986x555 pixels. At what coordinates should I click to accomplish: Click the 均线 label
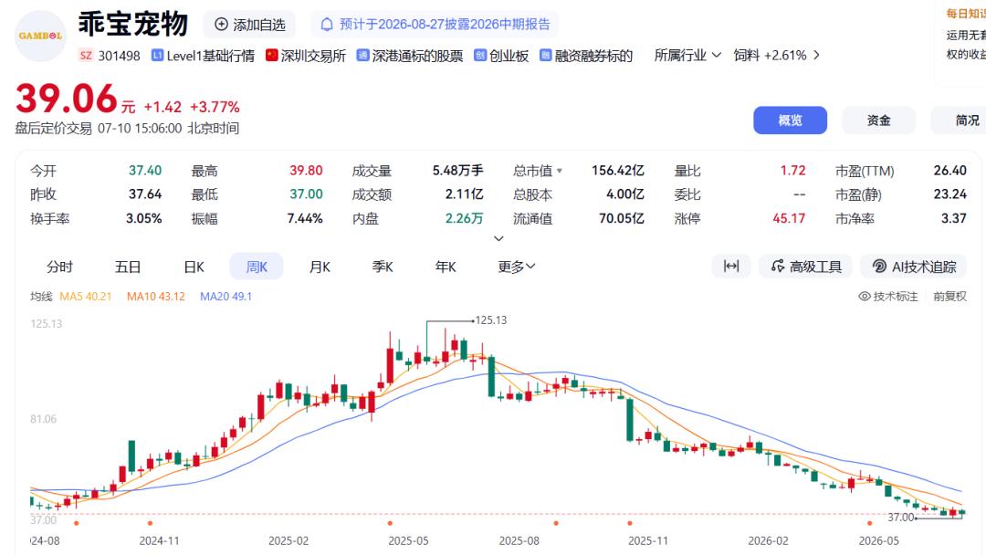pyautogui.click(x=41, y=296)
